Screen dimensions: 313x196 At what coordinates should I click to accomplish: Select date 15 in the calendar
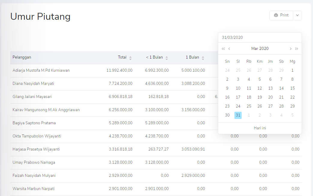pos(292,88)
